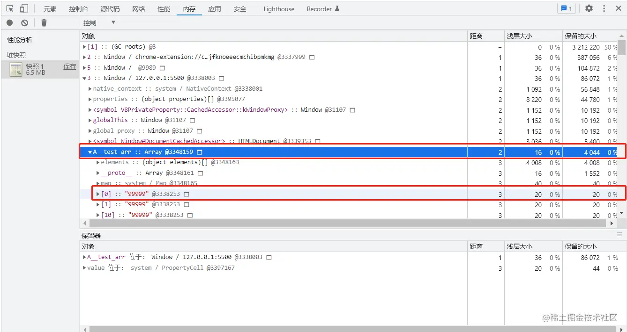This screenshot has height=332, width=627.
Task: Select the inspect element picker icon
Action: [x=10, y=8]
